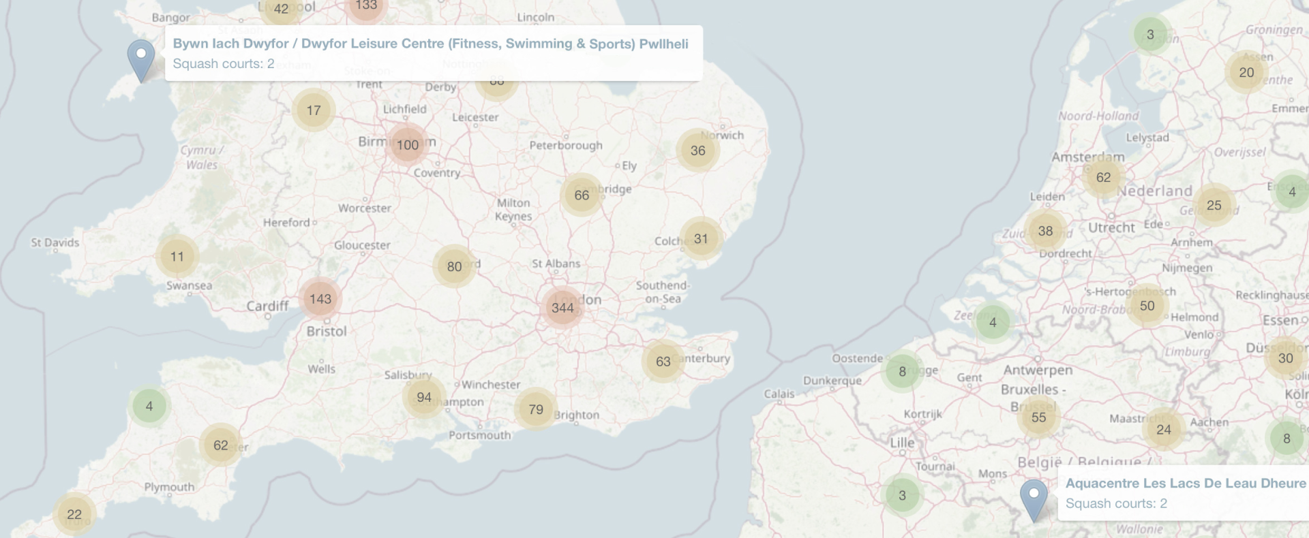Click the 79 cluster near Brighton

coord(536,409)
